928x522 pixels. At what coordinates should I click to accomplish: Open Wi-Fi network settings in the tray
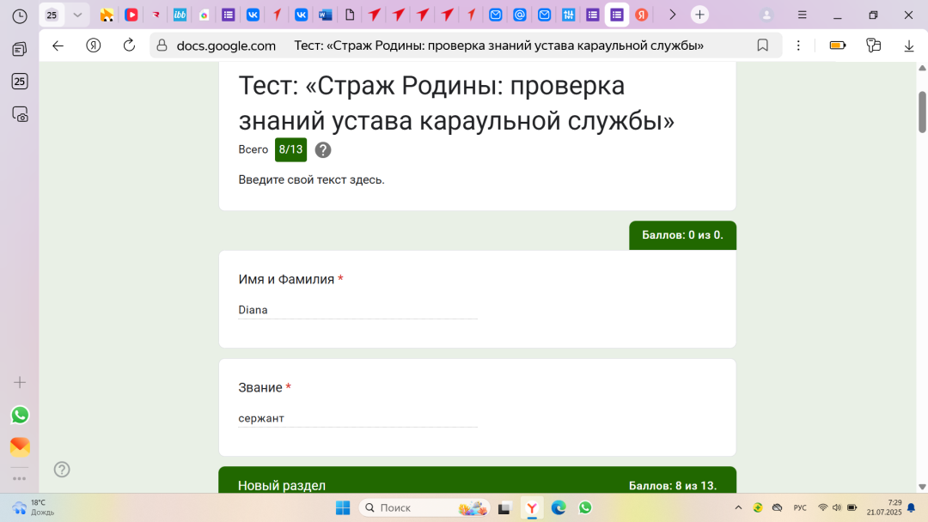(x=822, y=507)
